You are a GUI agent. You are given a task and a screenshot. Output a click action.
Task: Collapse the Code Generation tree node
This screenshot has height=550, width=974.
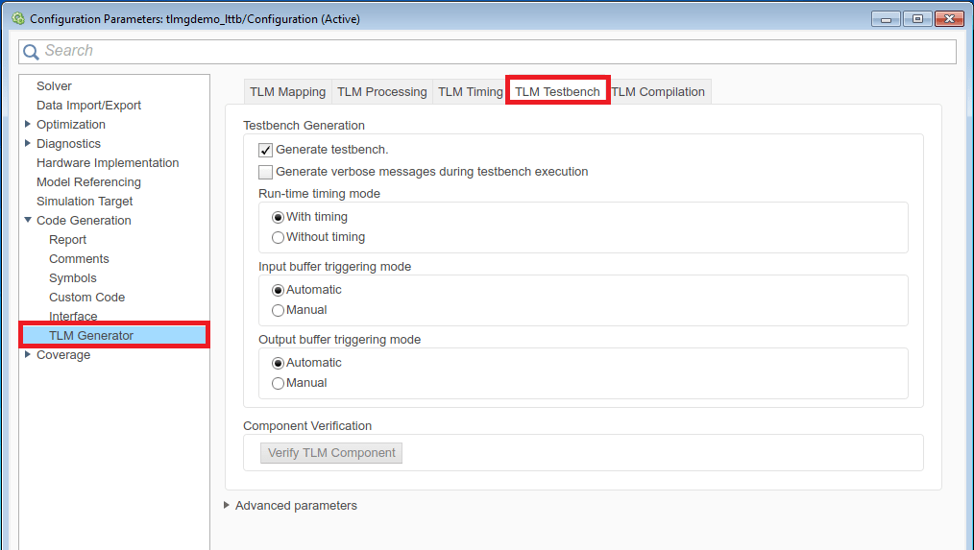click(x=28, y=220)
